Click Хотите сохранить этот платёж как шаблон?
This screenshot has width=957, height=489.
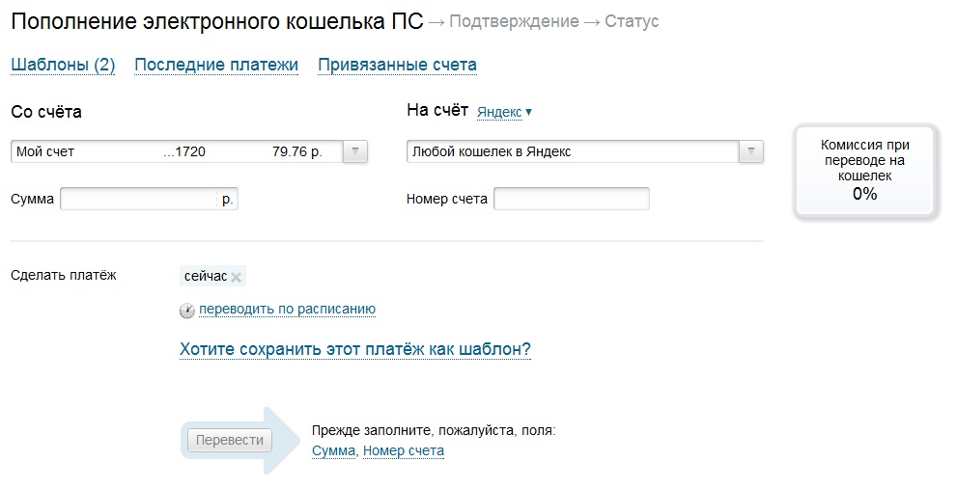pyautogui.click(x=355, y=349)
